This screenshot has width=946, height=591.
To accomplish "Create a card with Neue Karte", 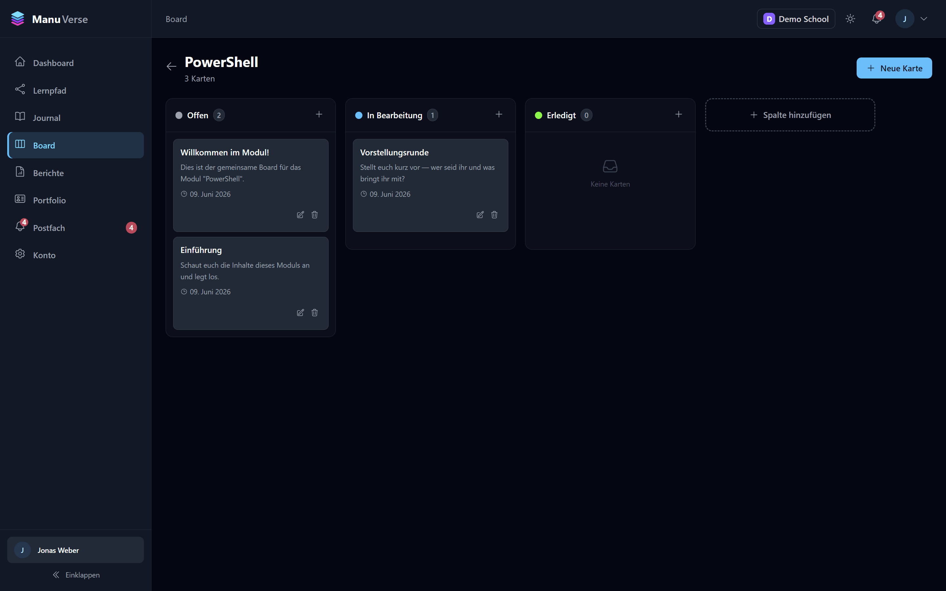I will coord(894,68).
